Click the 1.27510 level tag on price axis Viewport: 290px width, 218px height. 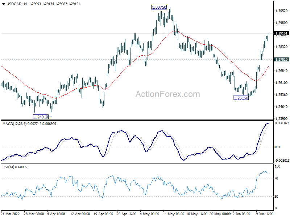pos(281,60)
